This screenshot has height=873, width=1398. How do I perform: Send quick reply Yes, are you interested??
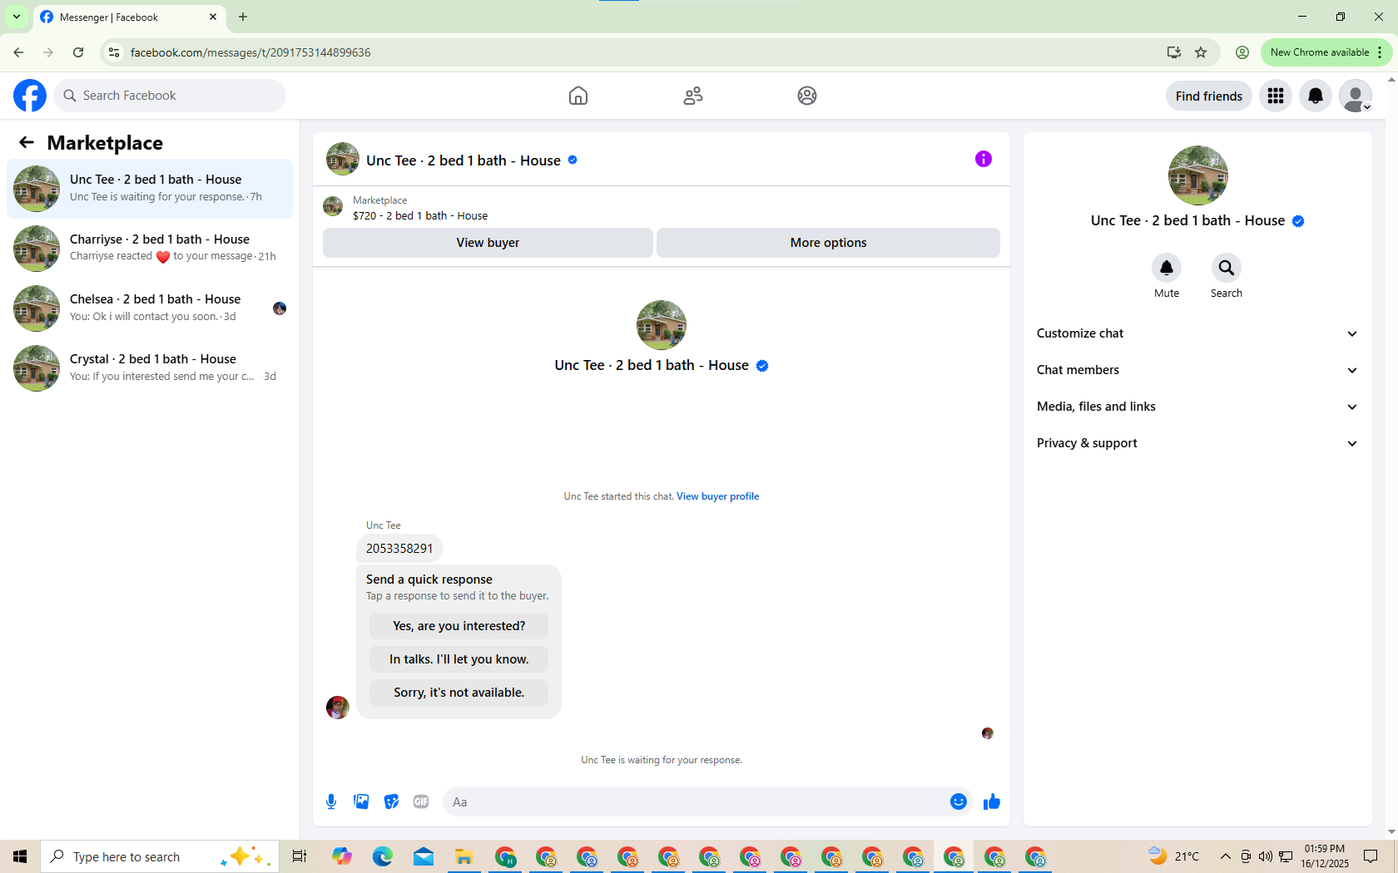pyautogui.click(x=459, y=626)
